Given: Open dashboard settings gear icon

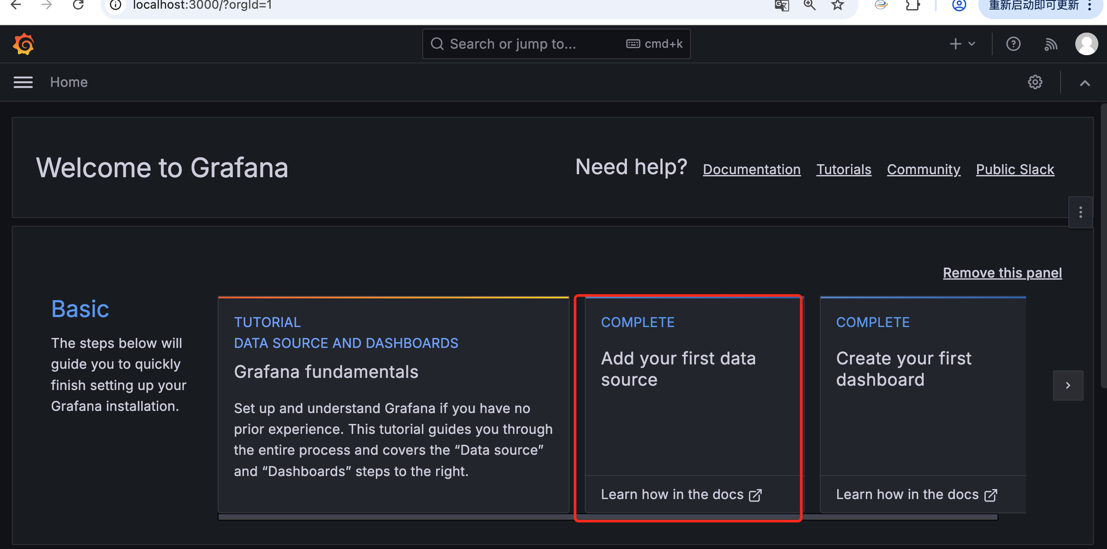Looking at the screenshot, I should click(x=1035, y=82).
